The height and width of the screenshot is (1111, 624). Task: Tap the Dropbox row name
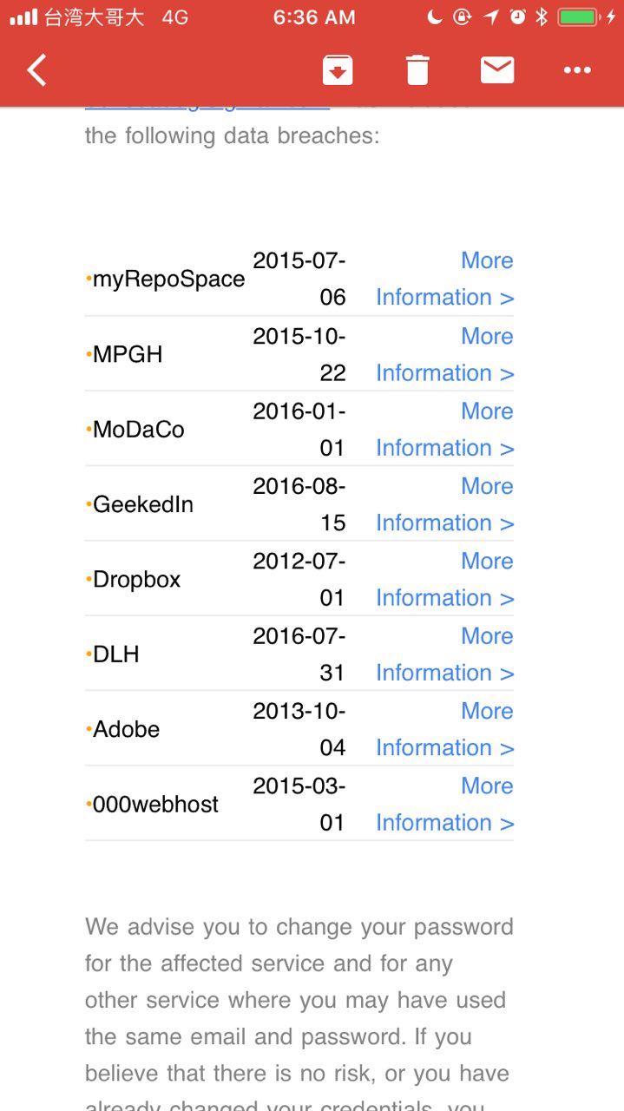136,580
